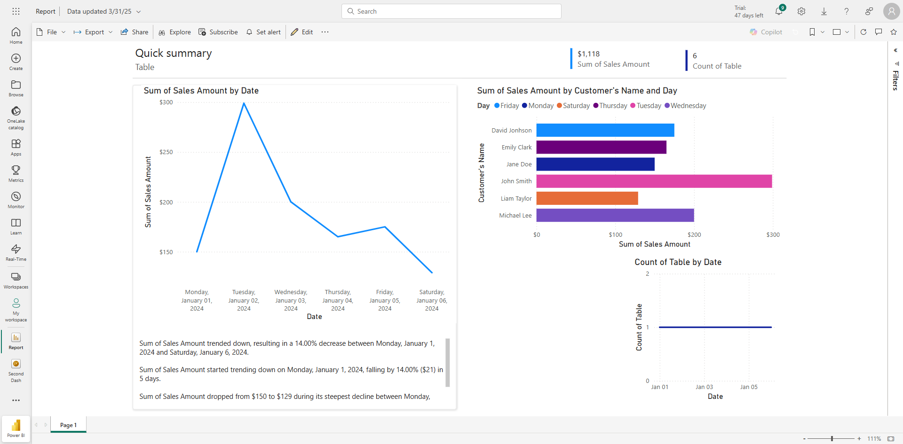Open Real-Time hub in the sidebar
This screenshot has height=444, width=903.
pyautogui.click(x=16, y=252)
